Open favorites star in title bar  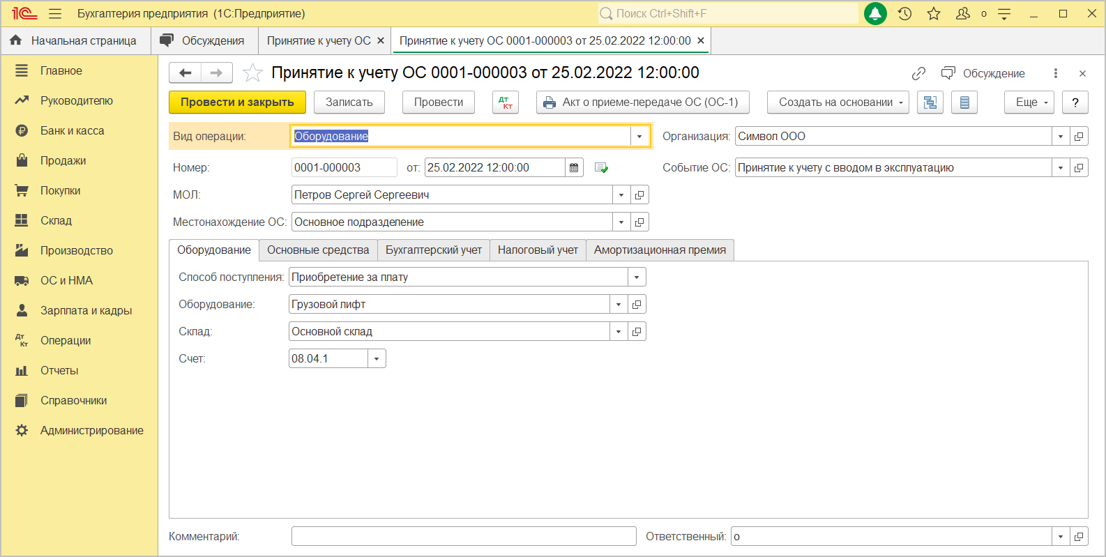[934, 13]
